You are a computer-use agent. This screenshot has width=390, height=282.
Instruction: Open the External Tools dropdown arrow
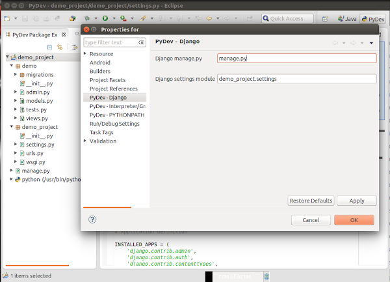pos(132,18)
